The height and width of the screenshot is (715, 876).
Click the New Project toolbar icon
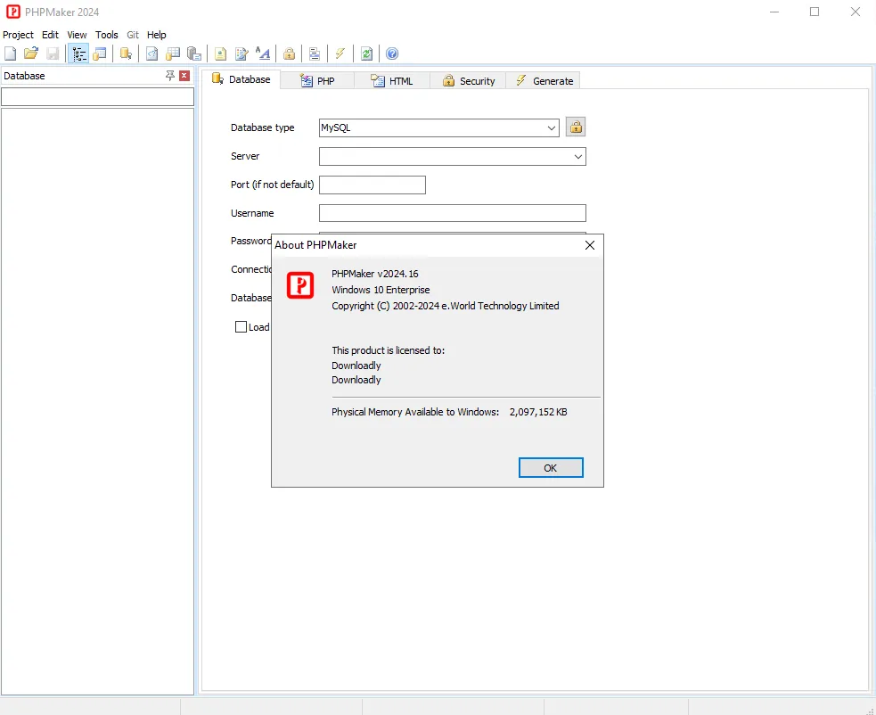10,53
